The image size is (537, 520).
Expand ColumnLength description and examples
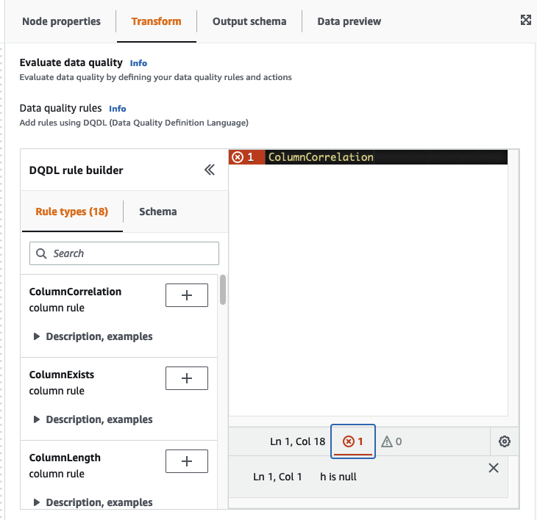pyautogui.click(x=93, y=502)
